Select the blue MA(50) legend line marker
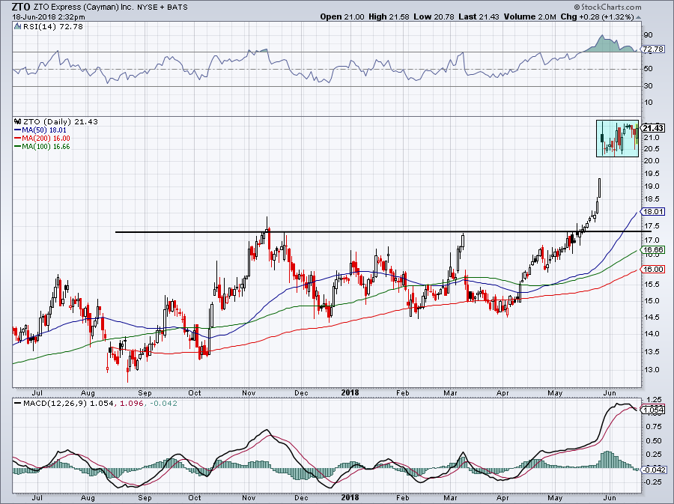 [18, 130]
